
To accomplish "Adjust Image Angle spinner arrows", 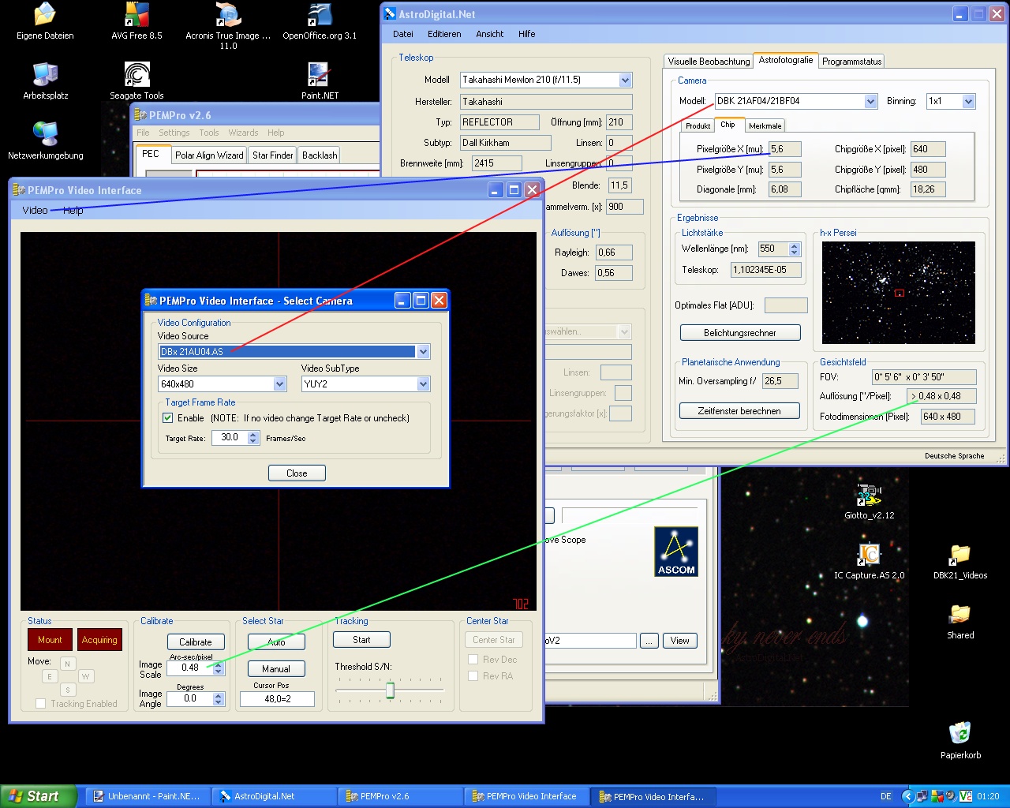I will (219, 699).
